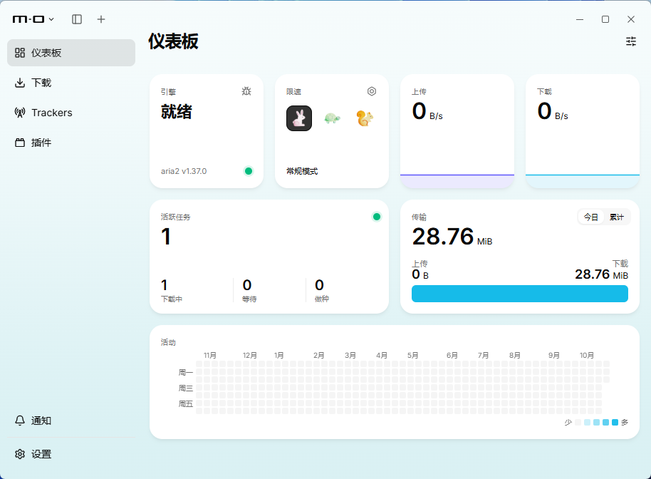Screen dimensions: 651x479
Task: Open the 下载 sidebar page
Action: [71, 83]
